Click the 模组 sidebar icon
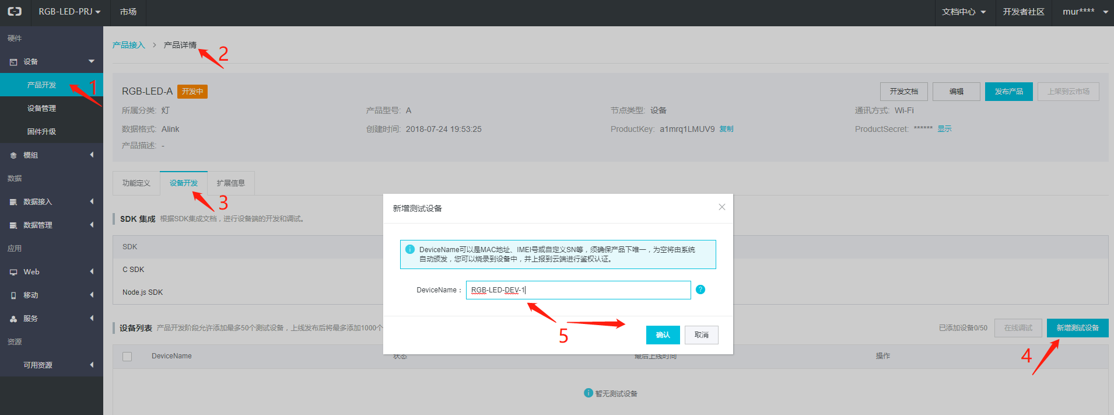The width and height of the screenshot is (1114, 415). (x=13, y=155)
